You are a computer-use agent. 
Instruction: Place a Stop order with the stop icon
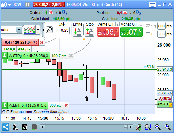pyautogui.click(x=90, y=32)
